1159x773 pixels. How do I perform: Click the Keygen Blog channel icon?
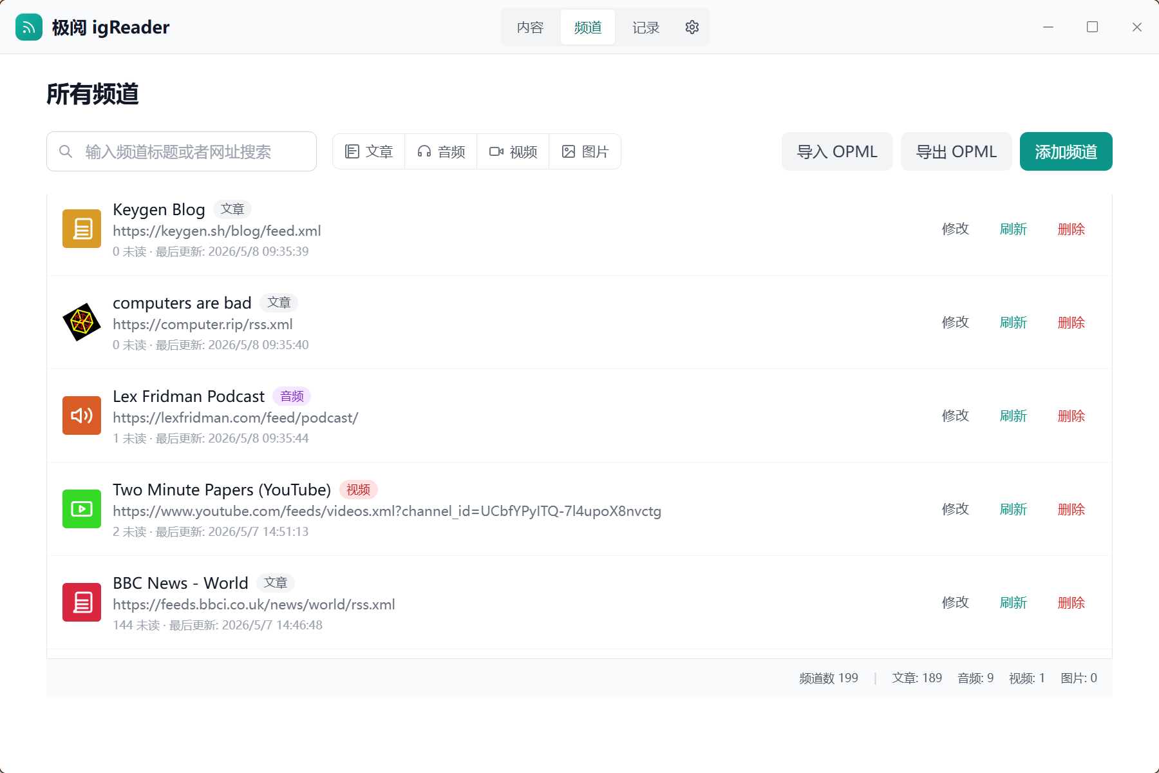coord(82,229)
